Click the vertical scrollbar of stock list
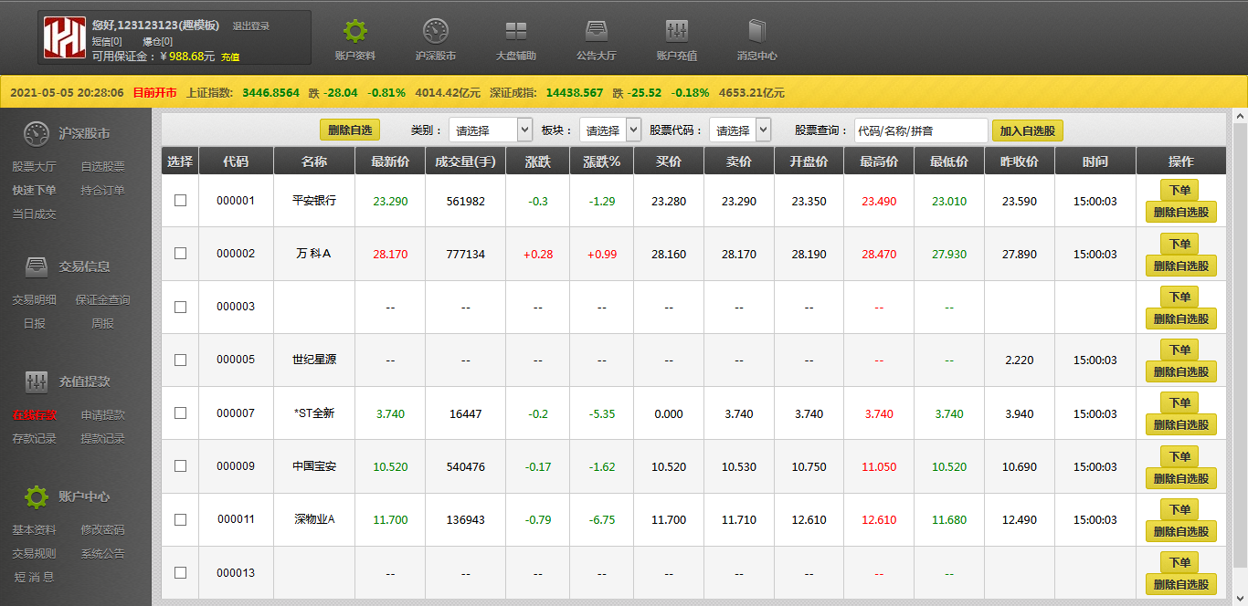This screenshot has height=606, width=1248. [x=1240, y=347]
